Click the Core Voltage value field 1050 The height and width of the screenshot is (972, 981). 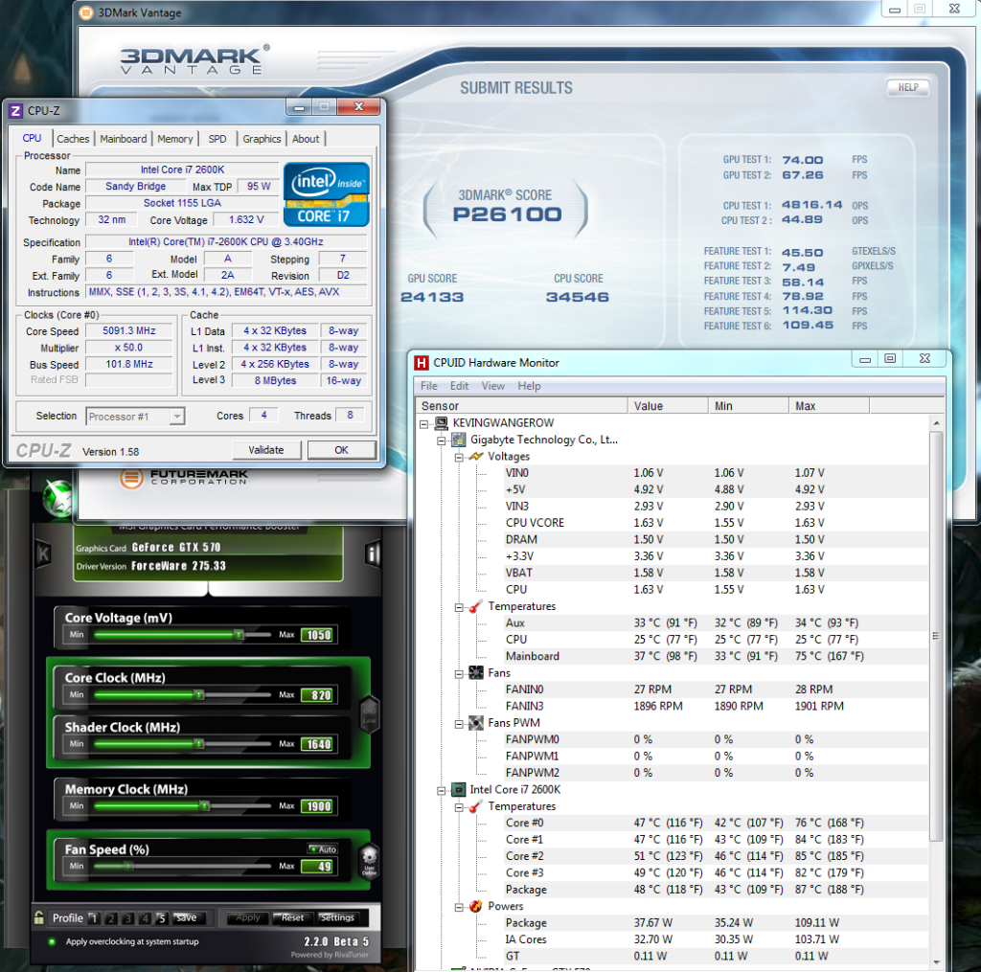click(318, 635)
